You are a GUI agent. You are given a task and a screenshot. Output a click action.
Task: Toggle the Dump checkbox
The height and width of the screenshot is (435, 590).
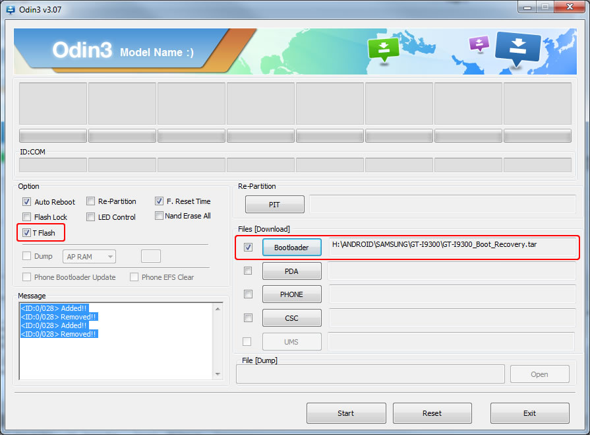click(26, 256)
